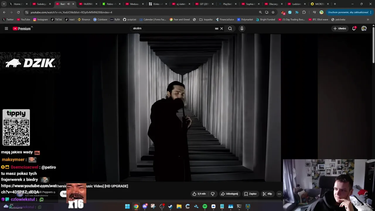Reload the current page
Screen dimensions: 375x211
[x=18, y=12]
